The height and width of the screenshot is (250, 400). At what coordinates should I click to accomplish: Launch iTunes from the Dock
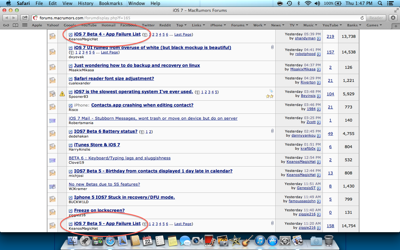click(260, 241)
